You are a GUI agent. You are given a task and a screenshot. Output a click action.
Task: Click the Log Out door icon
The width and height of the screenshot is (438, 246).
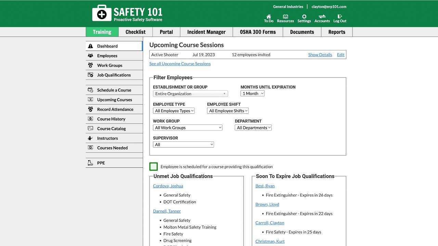point(340,16)
